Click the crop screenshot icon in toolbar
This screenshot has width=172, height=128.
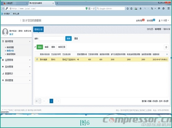tap(152, 9)
